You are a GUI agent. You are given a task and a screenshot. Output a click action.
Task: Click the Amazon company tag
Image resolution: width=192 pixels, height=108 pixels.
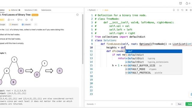pos(13,25)
